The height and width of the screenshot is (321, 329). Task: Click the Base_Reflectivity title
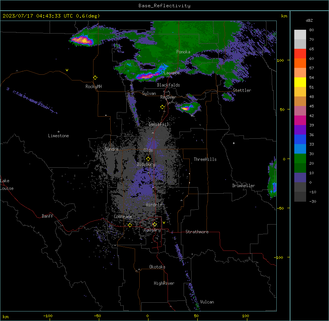click(164, 6)
